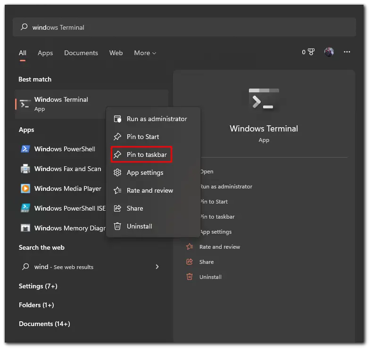Choose Share in context menu

click(x=153, y=208)
